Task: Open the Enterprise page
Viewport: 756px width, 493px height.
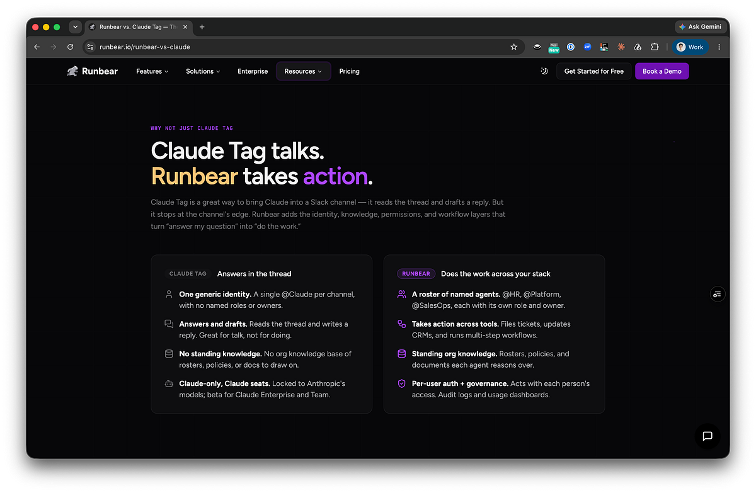Action: 253,71
